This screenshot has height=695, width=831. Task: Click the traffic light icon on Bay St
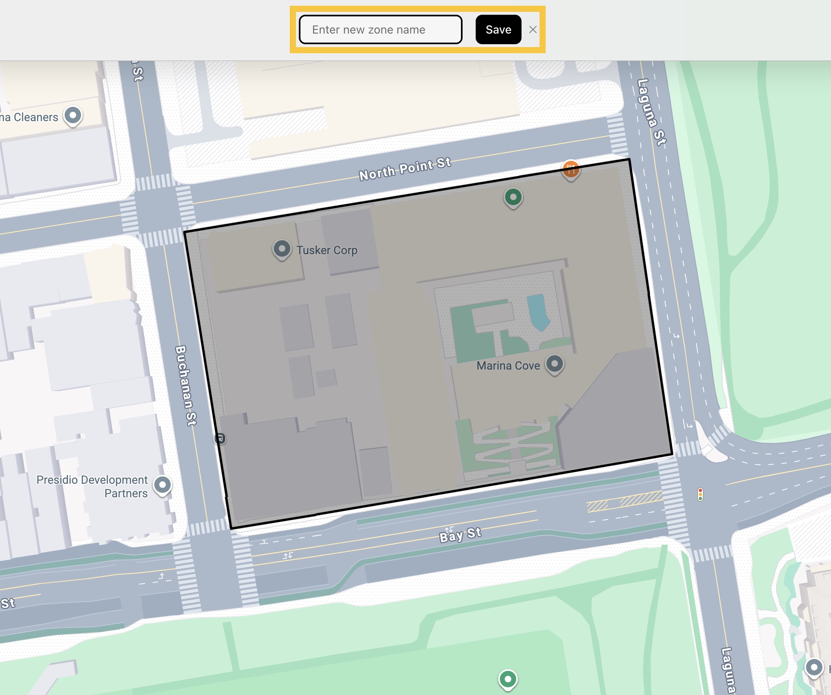pos(700,494)
